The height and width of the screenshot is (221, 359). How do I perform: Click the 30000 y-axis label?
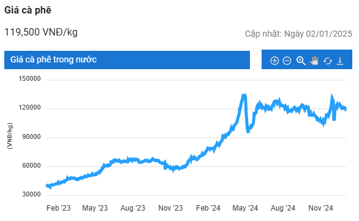(31, 195)
